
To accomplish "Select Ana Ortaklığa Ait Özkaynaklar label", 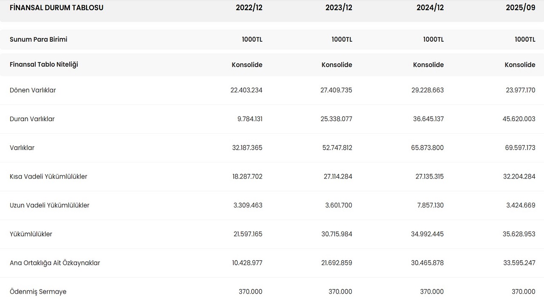I will tap(55, 263).
